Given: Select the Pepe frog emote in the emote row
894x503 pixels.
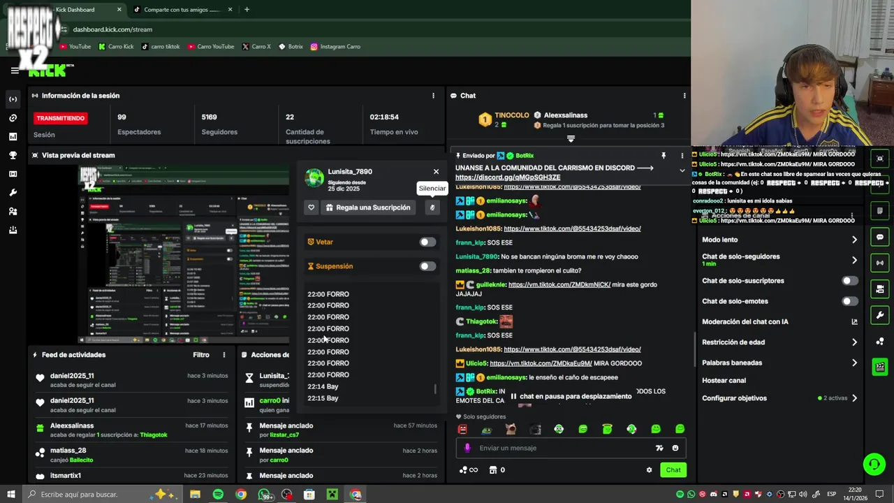Looking at the screenshot, I should click(x=487, y=430).
